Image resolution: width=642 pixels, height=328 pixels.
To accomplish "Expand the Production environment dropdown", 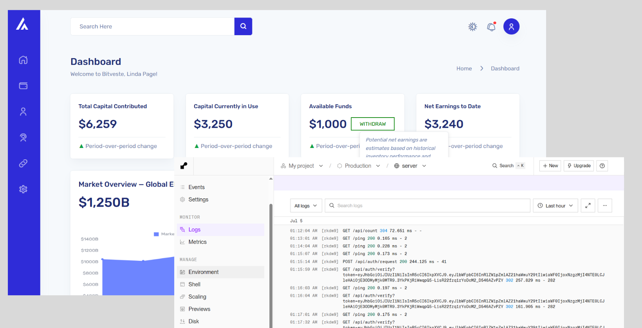I will click(359, 166).
